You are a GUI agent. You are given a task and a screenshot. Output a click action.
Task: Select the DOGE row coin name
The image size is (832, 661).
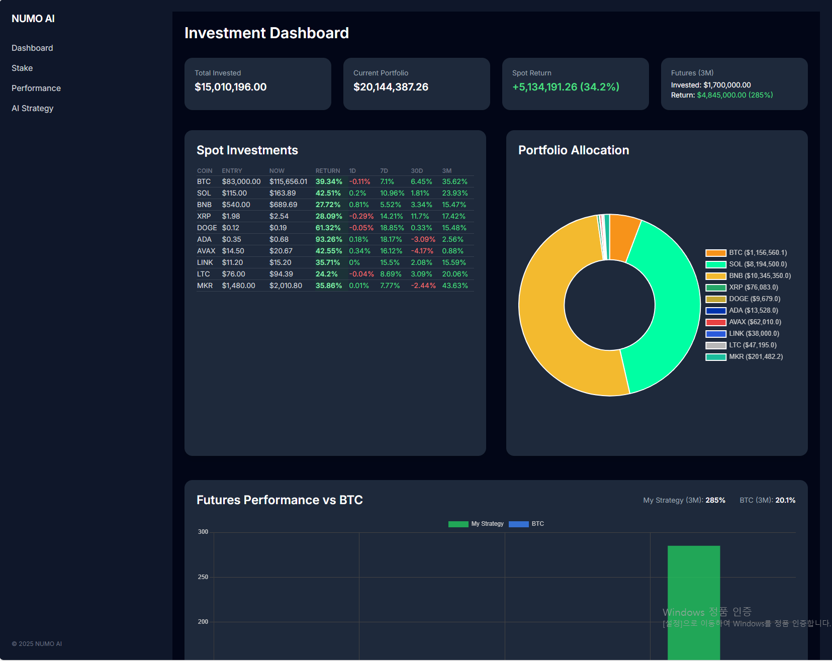tap(207, 228)
